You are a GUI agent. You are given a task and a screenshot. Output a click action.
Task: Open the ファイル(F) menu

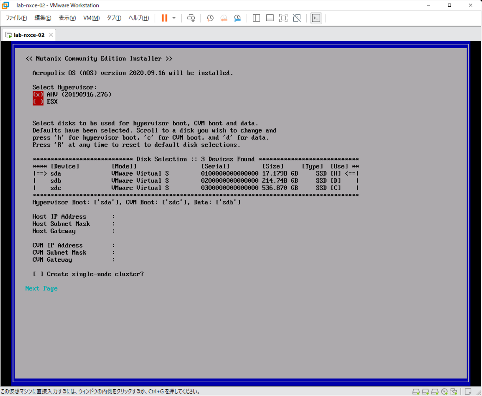[x=16, y=18]
